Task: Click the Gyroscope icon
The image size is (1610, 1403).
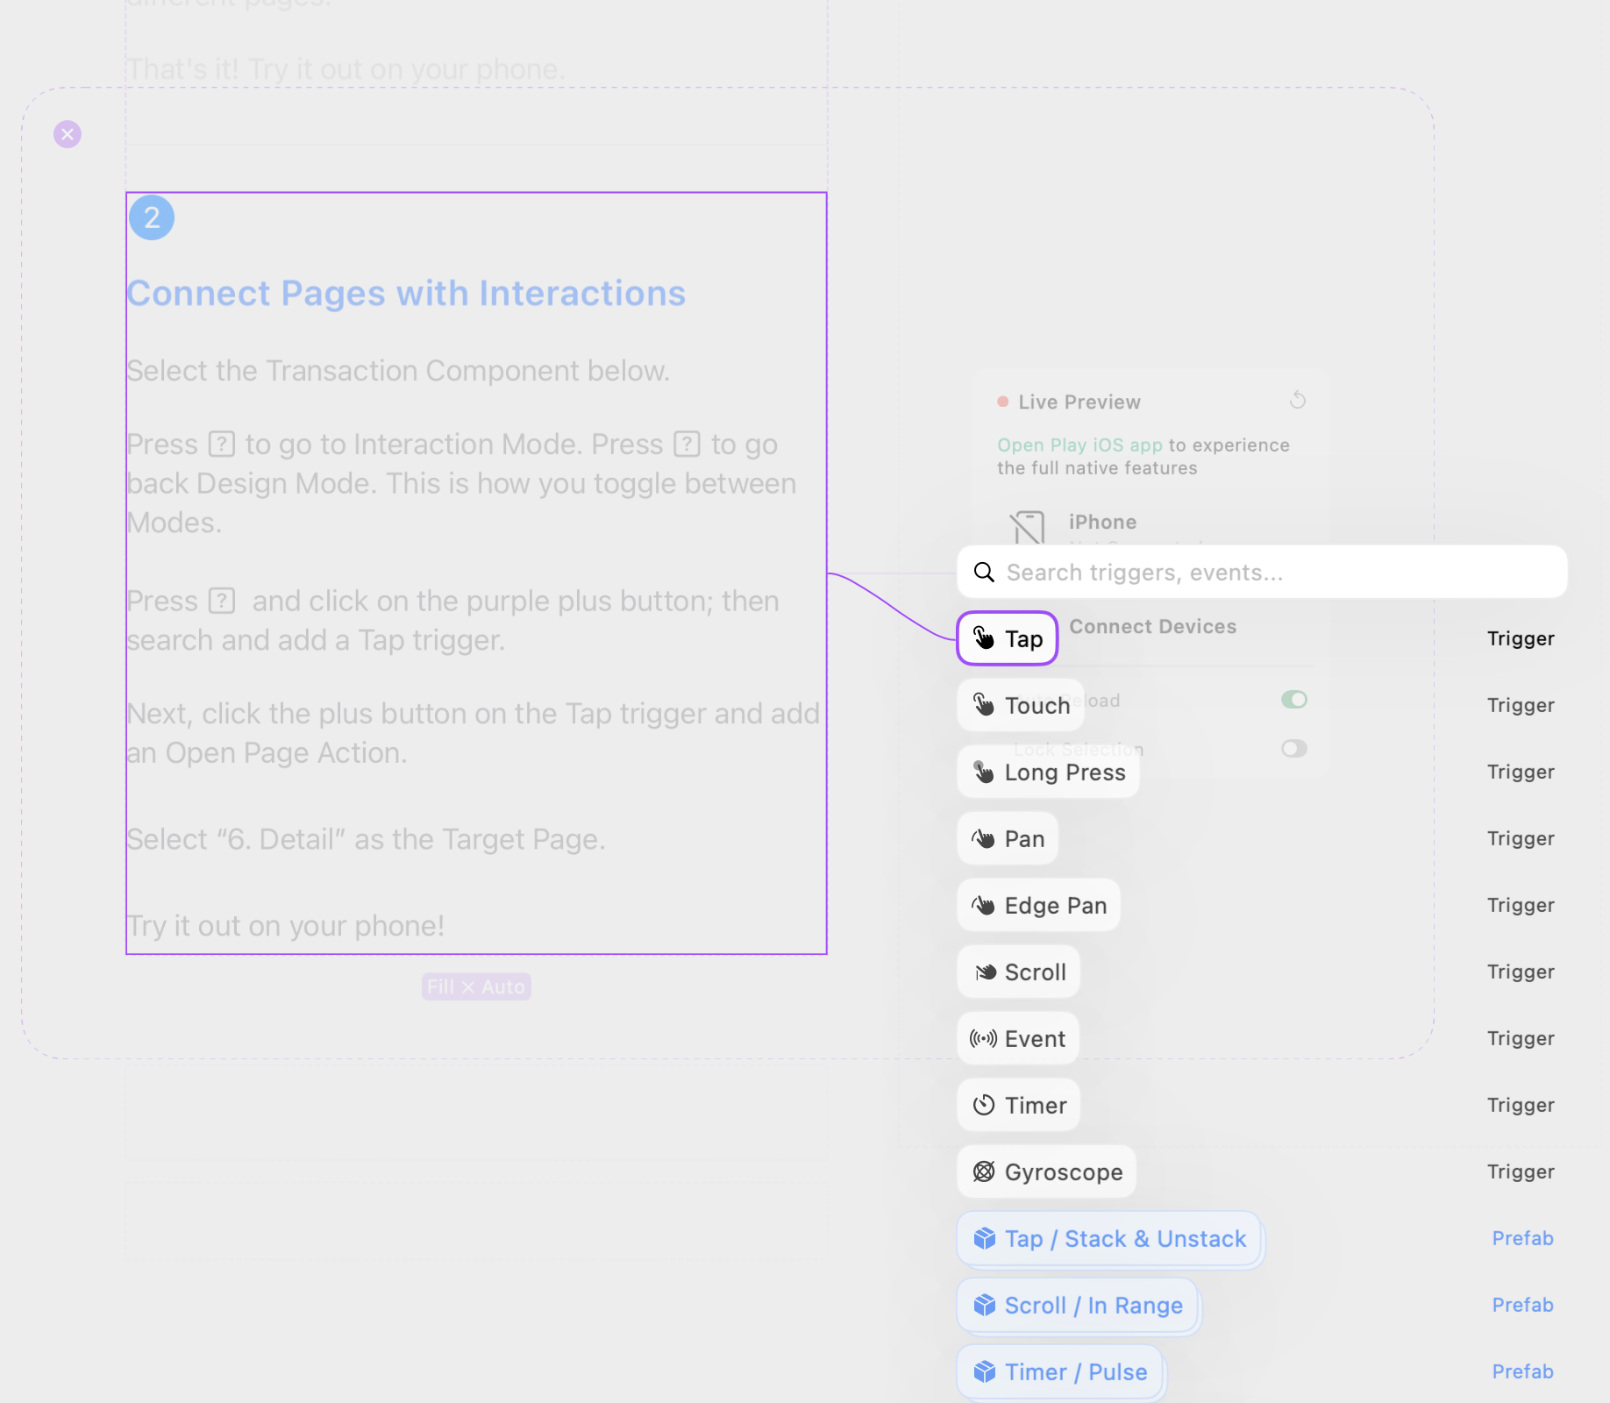Action: (984, 1172)
